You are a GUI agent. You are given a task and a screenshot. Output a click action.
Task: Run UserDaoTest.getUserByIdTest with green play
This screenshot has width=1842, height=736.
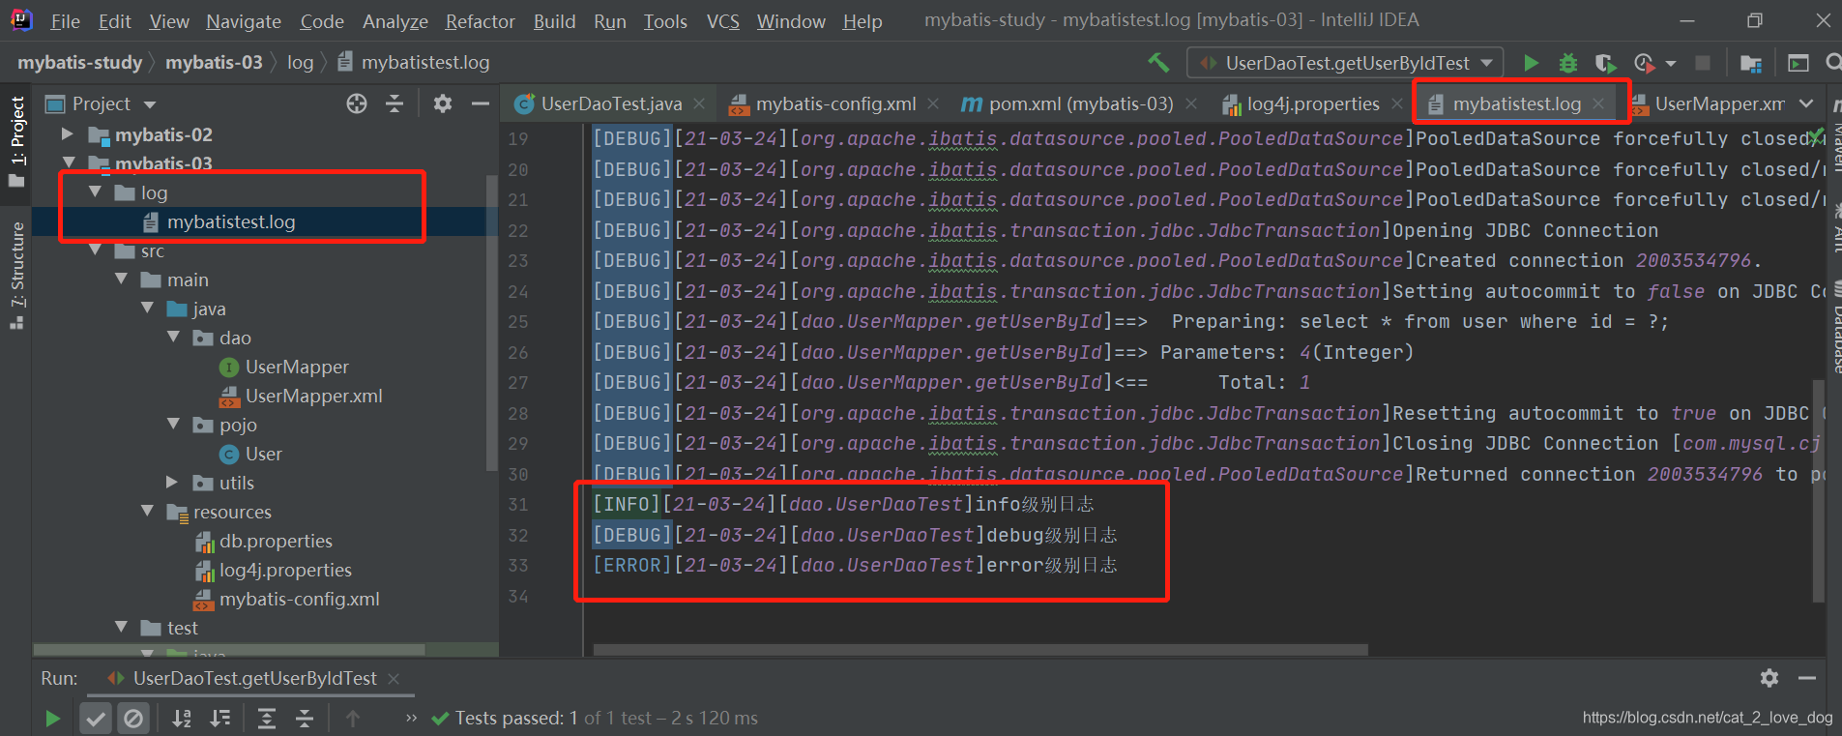click(1531, 63)
